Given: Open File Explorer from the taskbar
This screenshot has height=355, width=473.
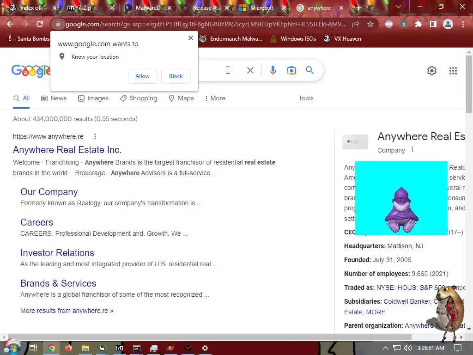Looking at the screenshot, I should coord(85,348).
